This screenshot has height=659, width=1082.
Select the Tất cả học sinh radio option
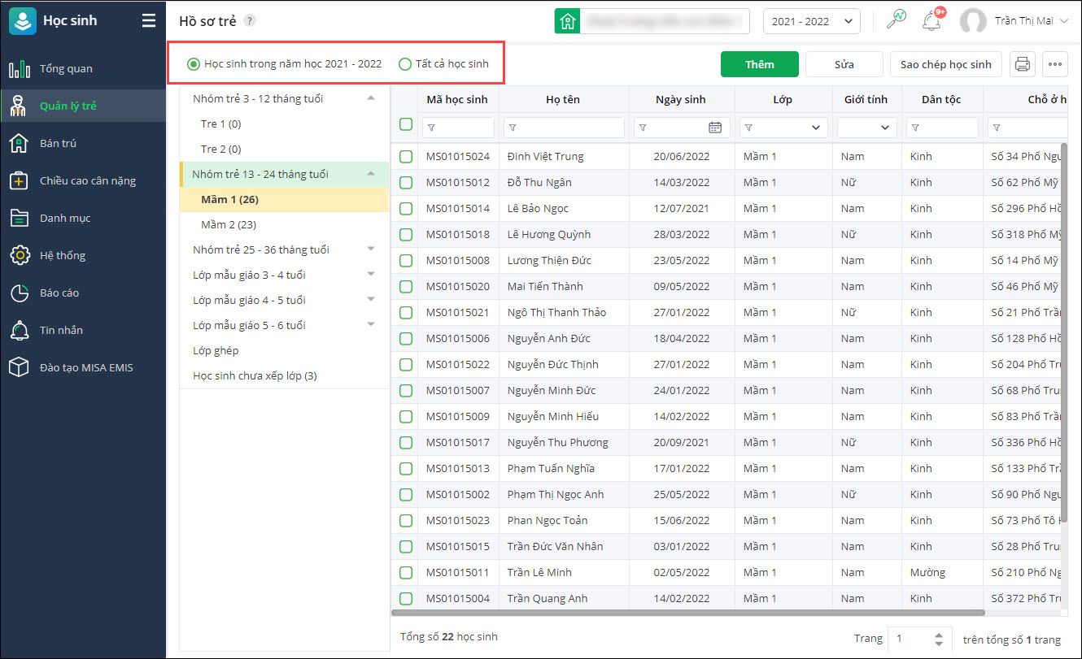pyautogui.click(x=405, y=64)
